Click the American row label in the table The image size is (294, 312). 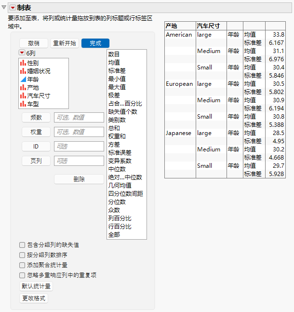pos(179,35)
